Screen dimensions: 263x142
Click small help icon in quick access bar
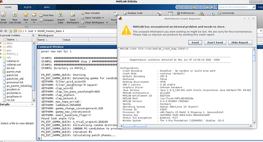[x=212, y=7]
